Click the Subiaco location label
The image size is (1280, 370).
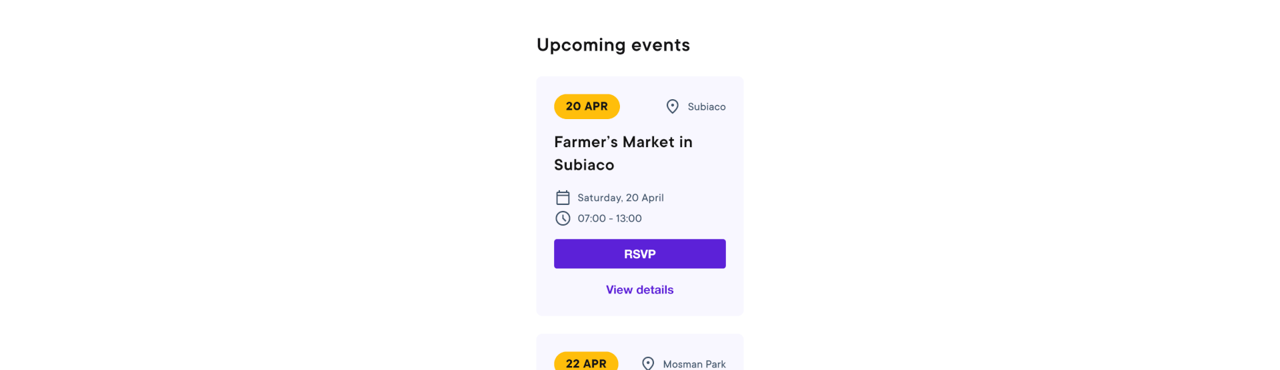(x=707, y=106)
